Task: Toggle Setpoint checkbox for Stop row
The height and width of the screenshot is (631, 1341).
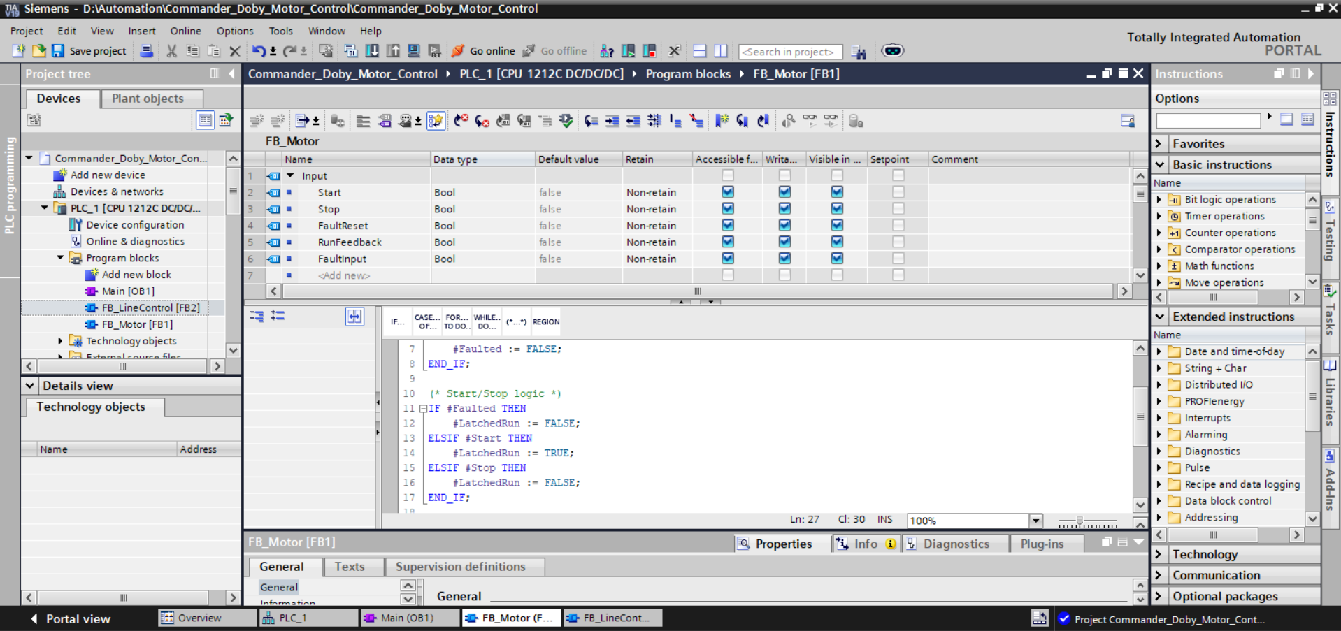Action: [898, 208]
